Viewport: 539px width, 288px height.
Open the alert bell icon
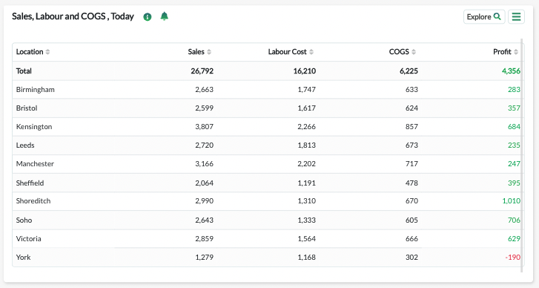click(x=165, y=16)
